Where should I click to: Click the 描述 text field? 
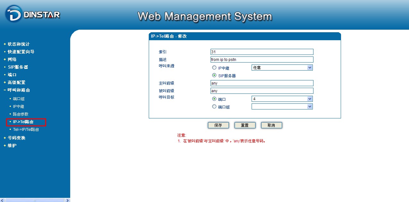(262, 60)
